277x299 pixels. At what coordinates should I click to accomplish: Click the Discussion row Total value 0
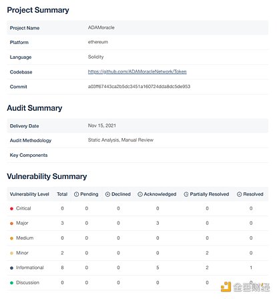point(62,282)
